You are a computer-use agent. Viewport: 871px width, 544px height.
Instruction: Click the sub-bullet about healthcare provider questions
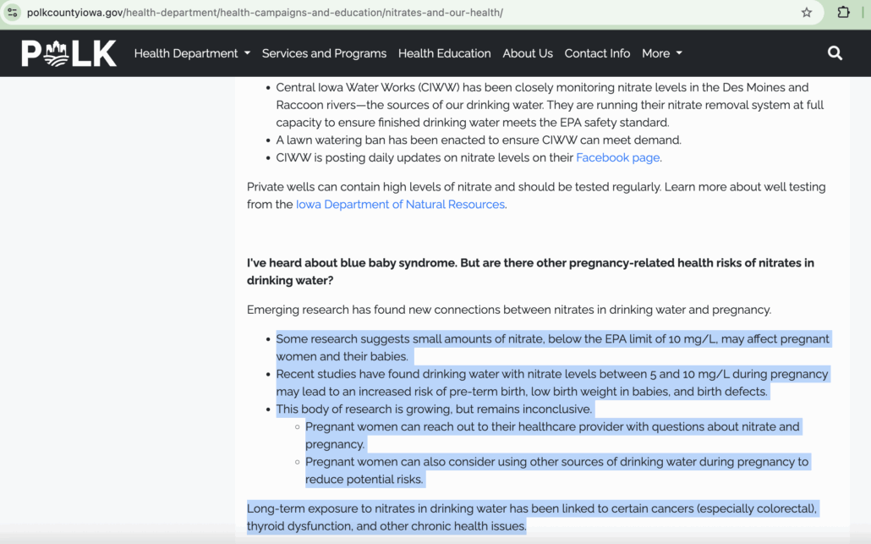(552, 435)
